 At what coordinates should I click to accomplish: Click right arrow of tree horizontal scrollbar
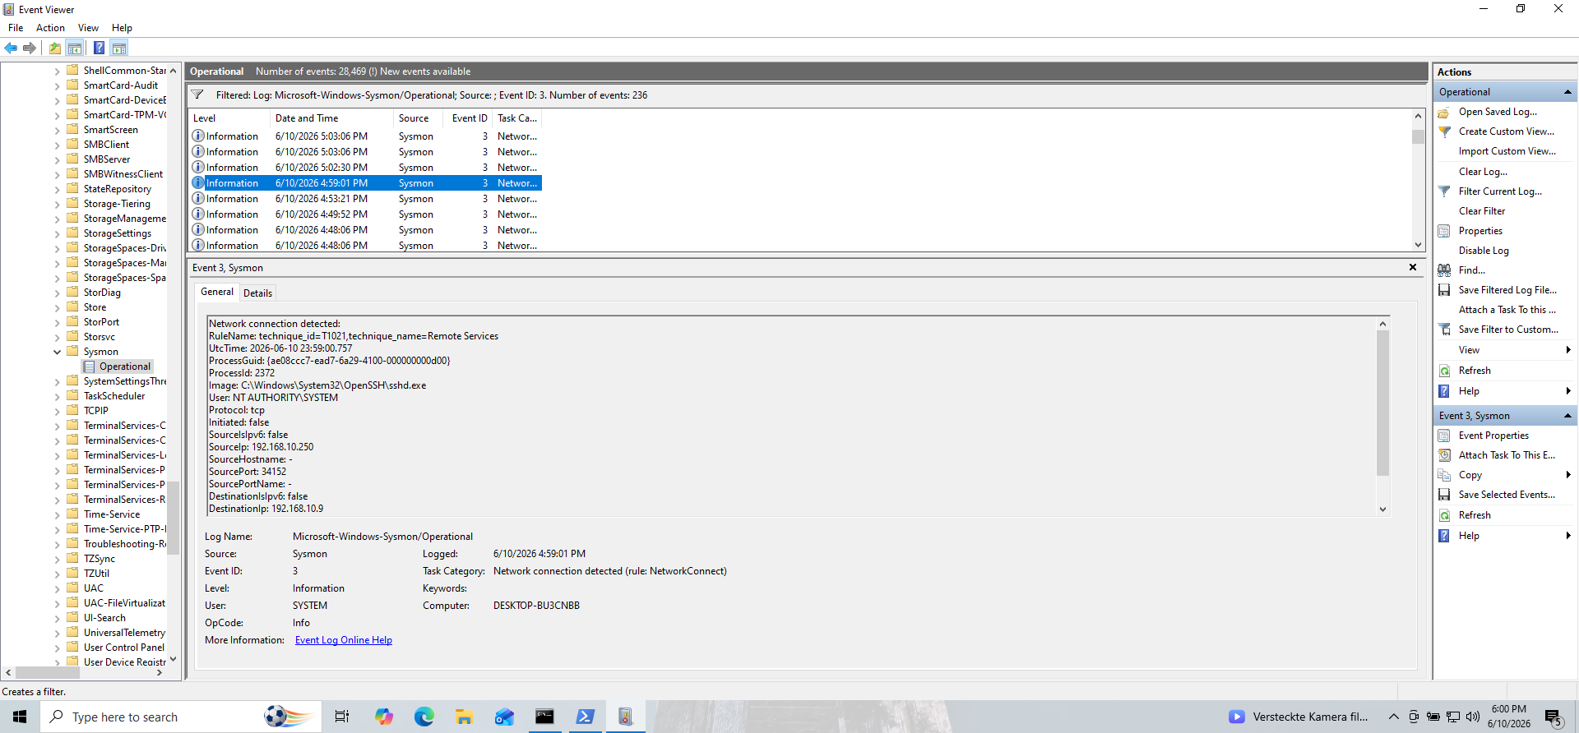point(160,672)
